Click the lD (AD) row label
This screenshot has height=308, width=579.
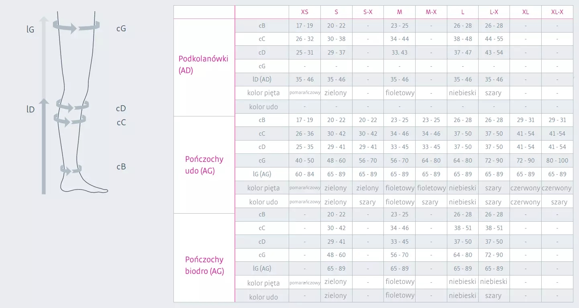click(x=262, y=80)
